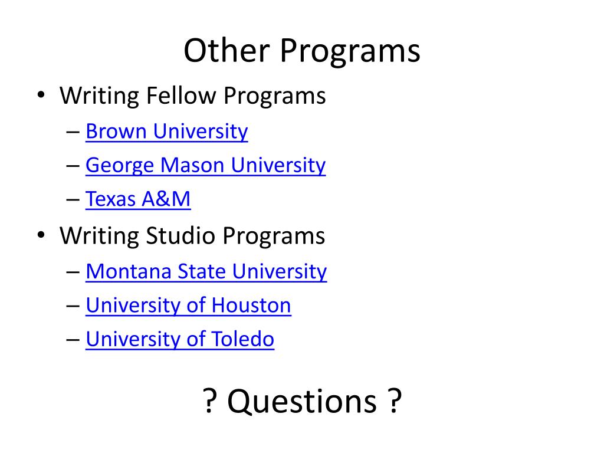The height and width of the screenshot is (453, 604).
Task: Open the Montana State University link
Action: pos(206,272)
